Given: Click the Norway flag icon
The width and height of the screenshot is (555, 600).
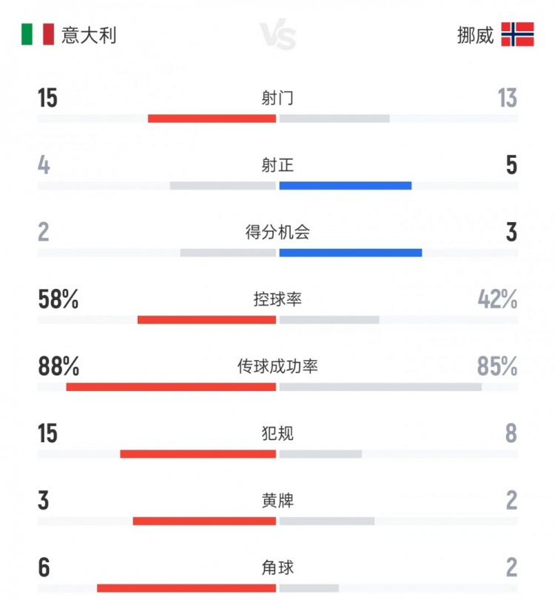Looking at the screenshot, I should coord(517,35).
